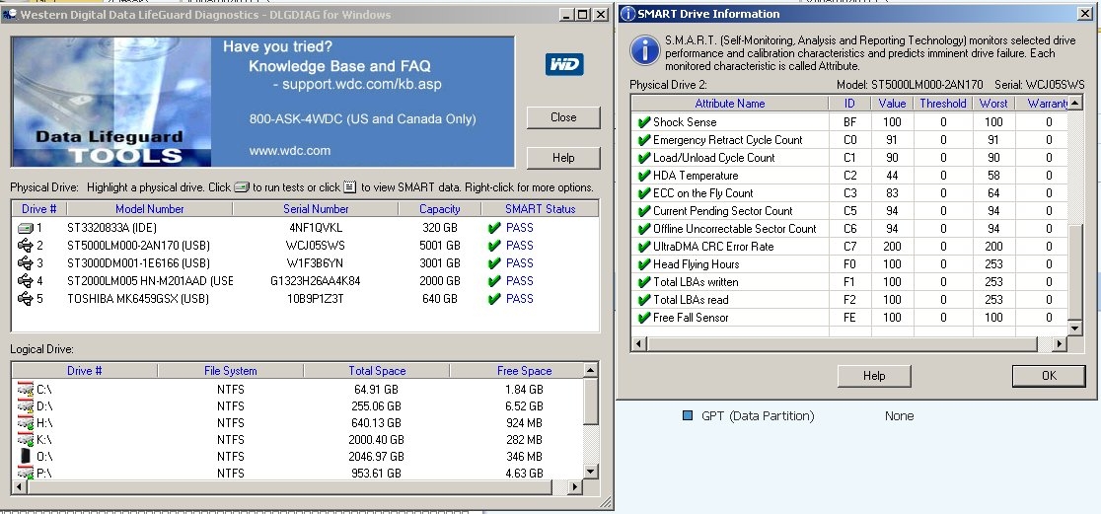Click USB icon of drive 5 TOSHIBA
The height and width of the screenshot is (514, 1101).
[25, 298]
